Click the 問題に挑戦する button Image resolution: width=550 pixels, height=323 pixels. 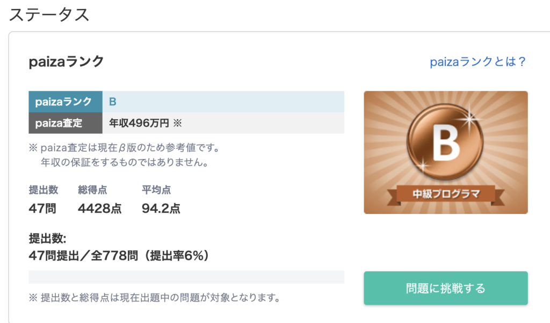[x=445, y=288]
